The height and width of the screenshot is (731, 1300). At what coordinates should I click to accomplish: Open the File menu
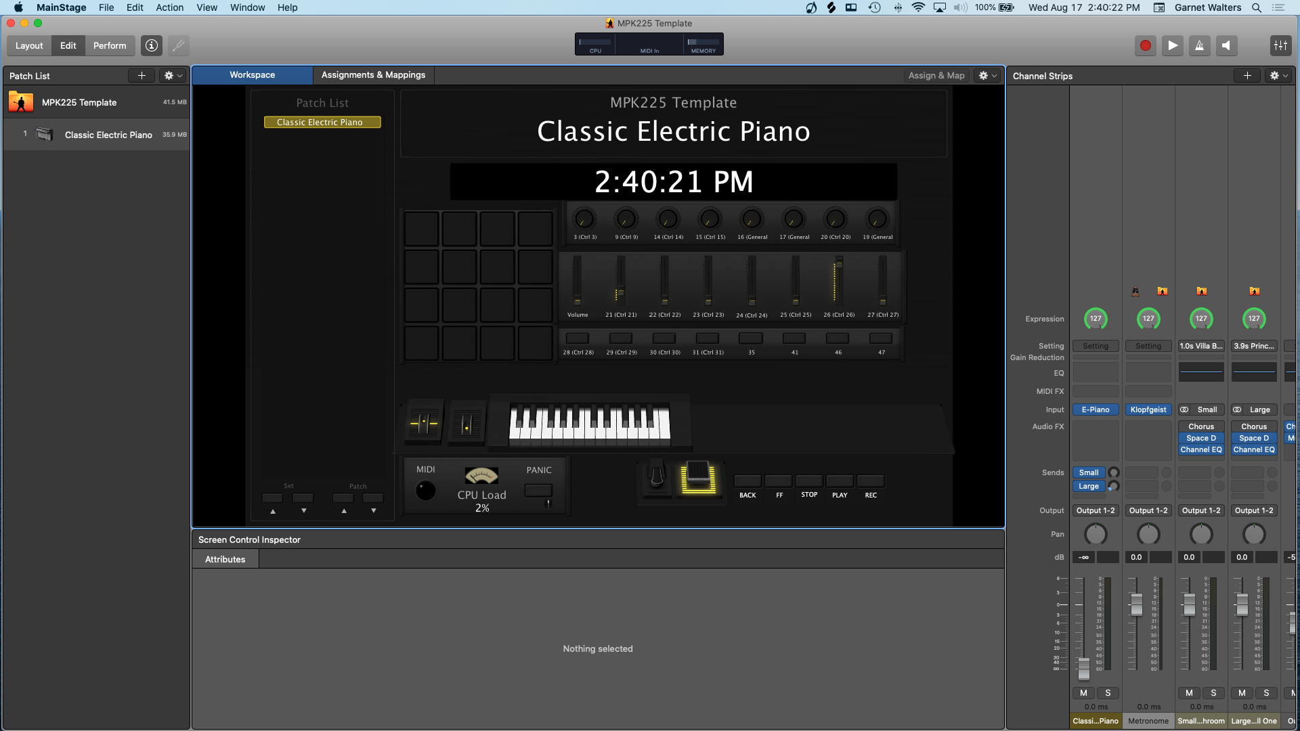pos(106,7)
